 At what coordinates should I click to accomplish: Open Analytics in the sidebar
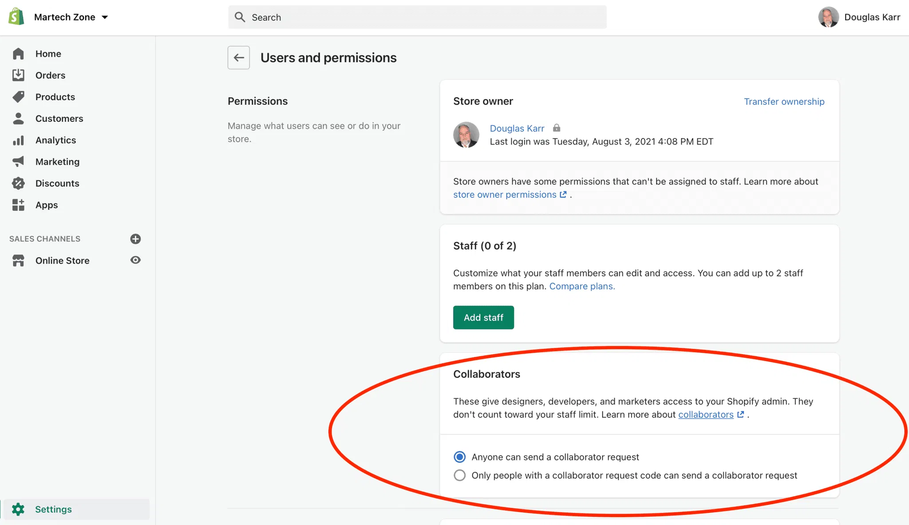click(55, 140)
